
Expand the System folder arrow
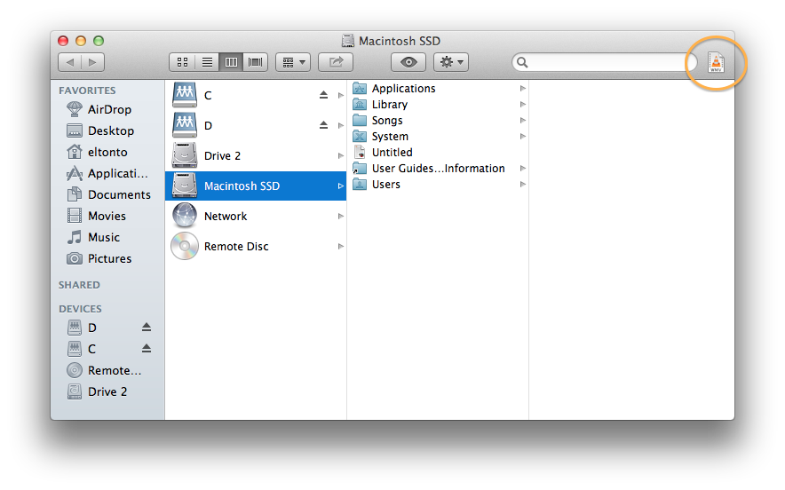(x=523, y=136)
